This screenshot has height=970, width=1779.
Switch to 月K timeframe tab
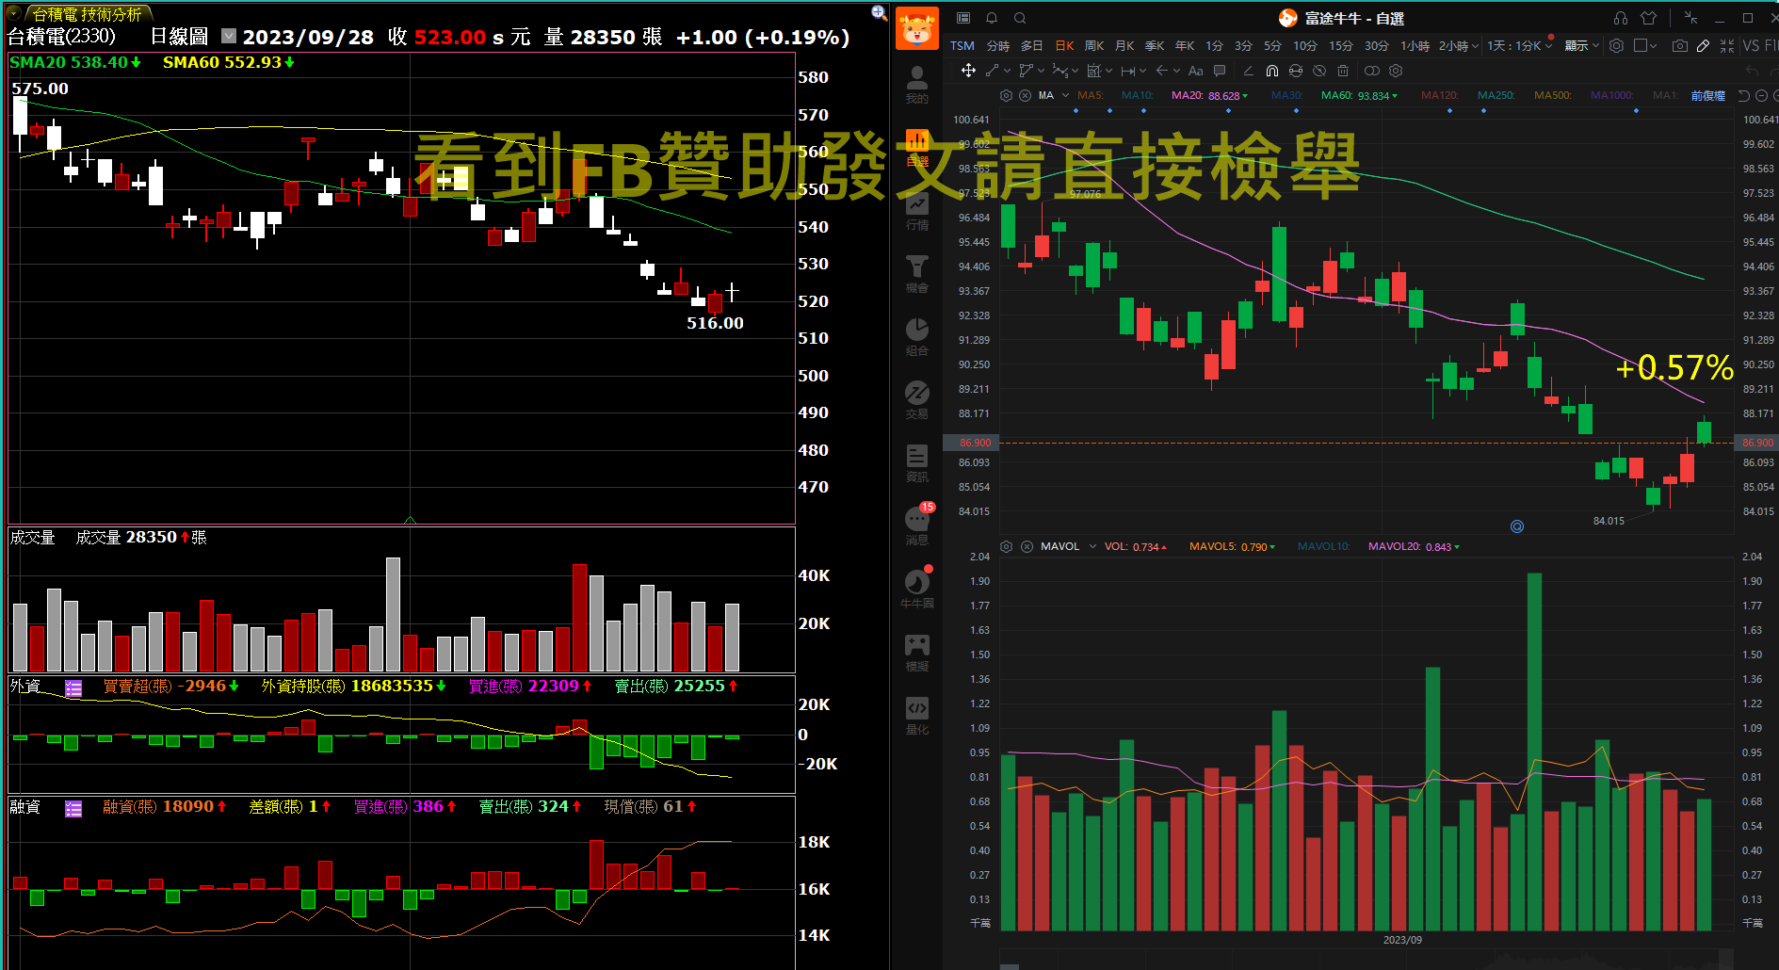(x=1124, y=45)
